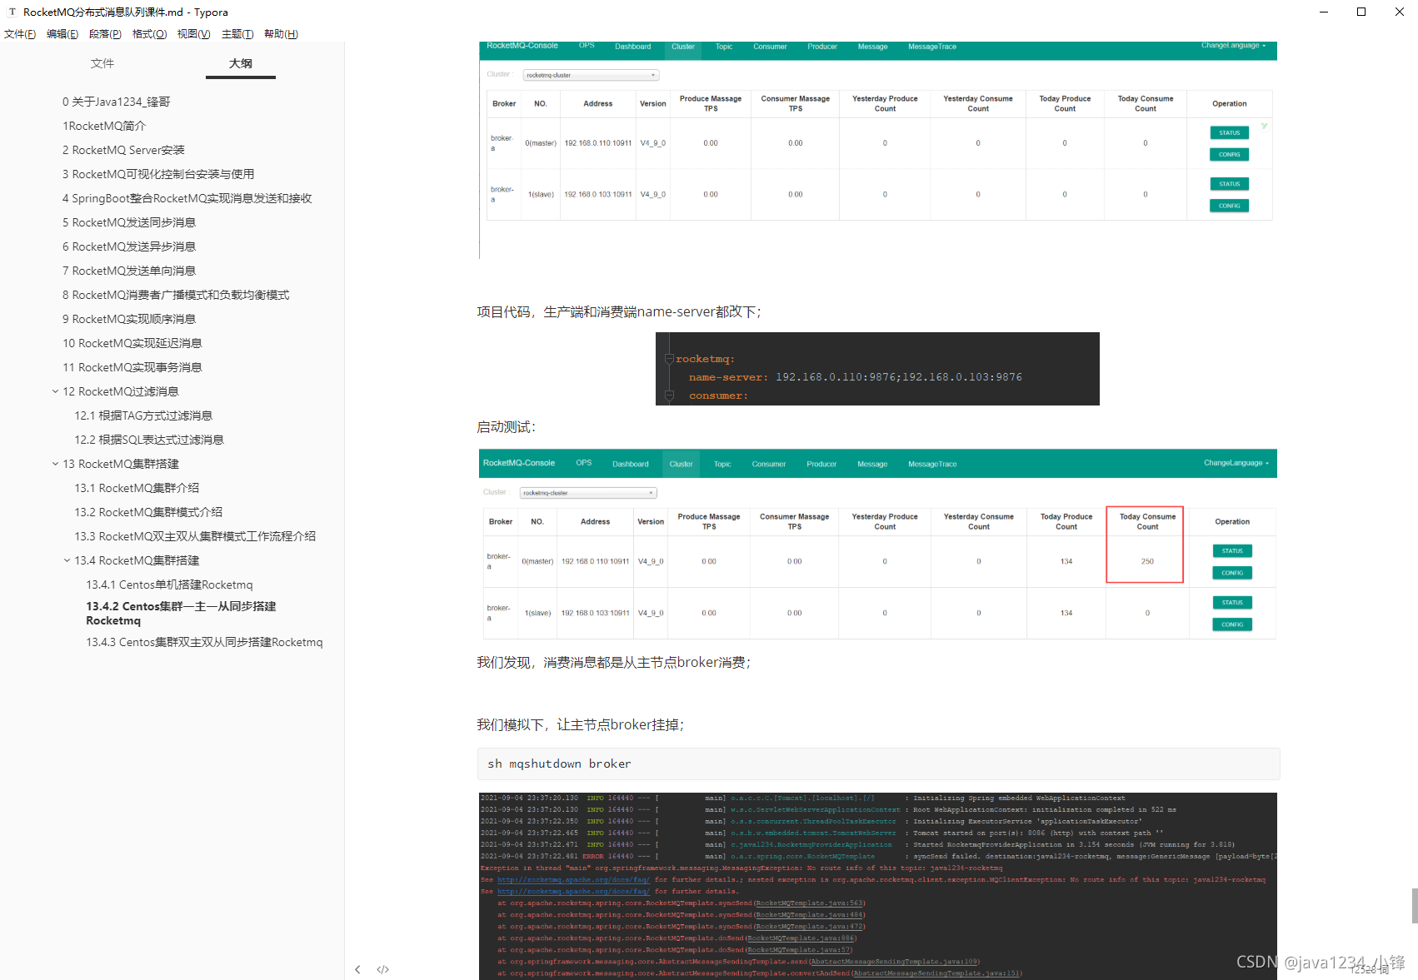Open the 文件(F) menu
The height and width of the screenshot is (980, 1418).
click(x=20, y=34)
